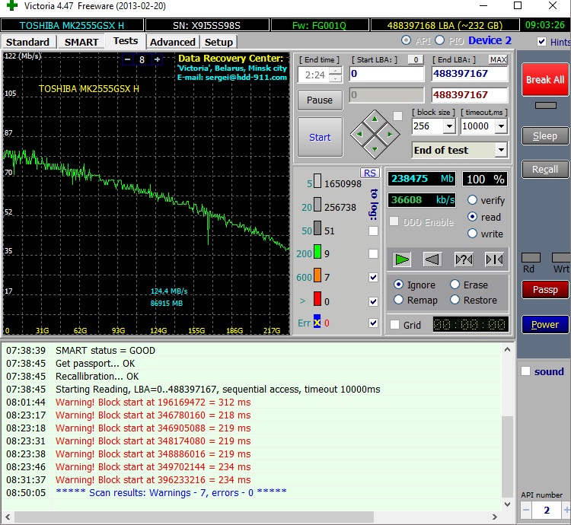Click the backward scan arrow button
The image size is (571, 525).
pos(432,259)
